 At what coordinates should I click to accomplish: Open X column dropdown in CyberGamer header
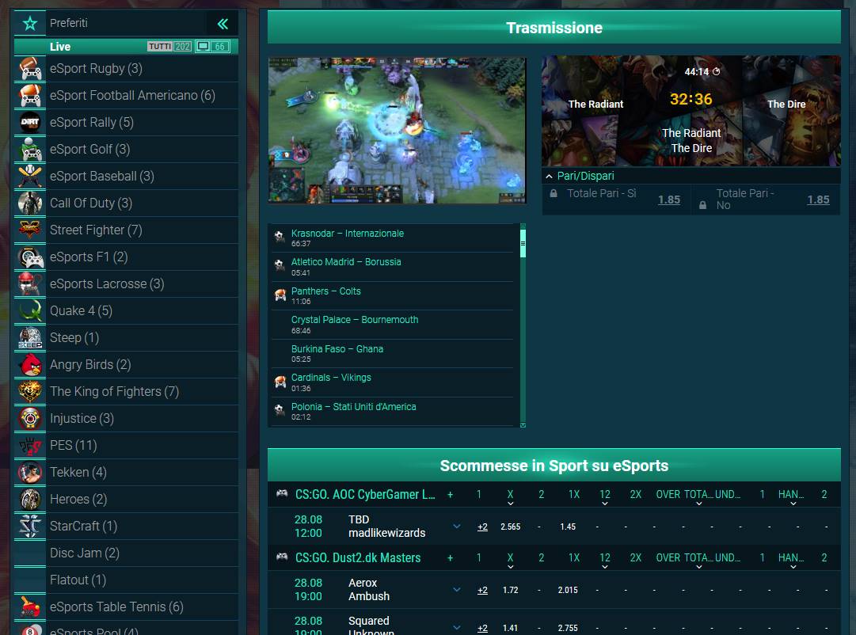[510, 504]
